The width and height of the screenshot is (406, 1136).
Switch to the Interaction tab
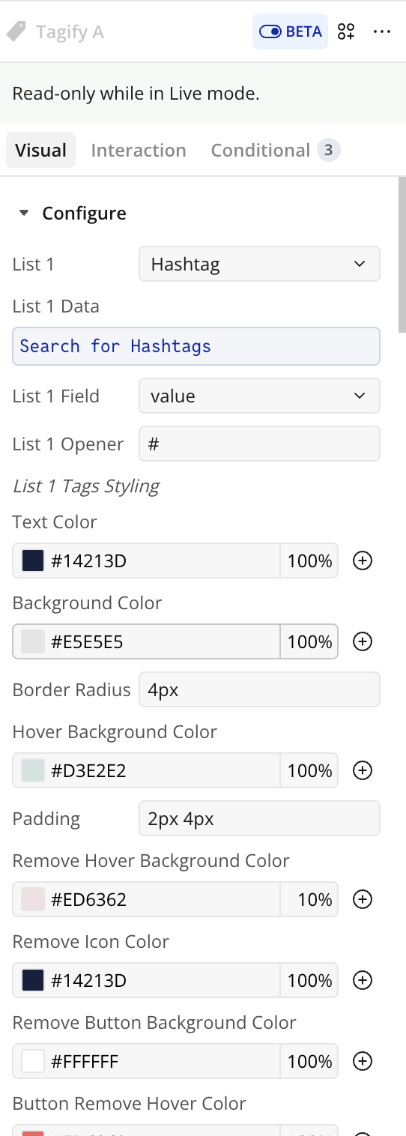(x=139, y=150)
